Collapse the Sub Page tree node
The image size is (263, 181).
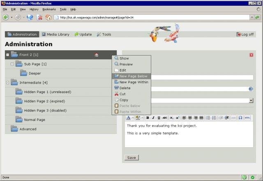(12, 64)
